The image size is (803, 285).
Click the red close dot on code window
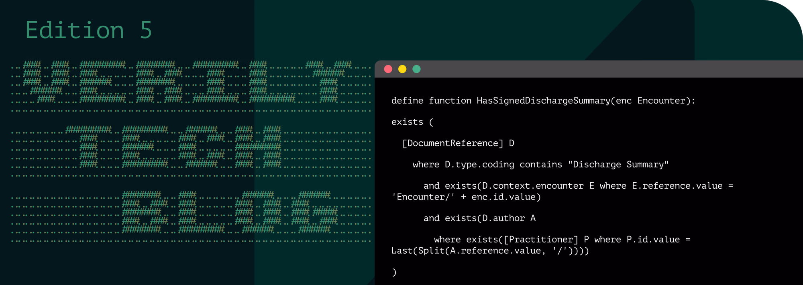(x=388, y=69)
